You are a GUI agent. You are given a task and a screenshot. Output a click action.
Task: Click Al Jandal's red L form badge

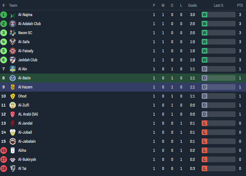pyautogui.click(x=204, y=123)
